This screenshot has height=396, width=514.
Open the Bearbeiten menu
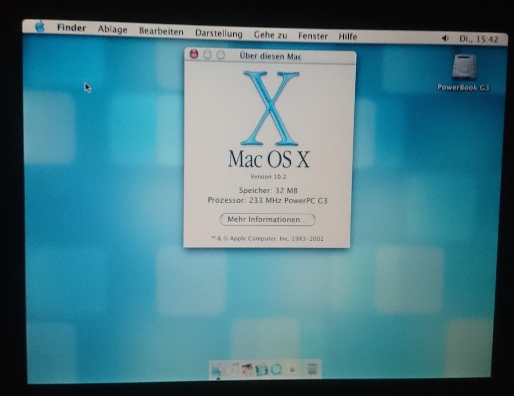(161, 31)
